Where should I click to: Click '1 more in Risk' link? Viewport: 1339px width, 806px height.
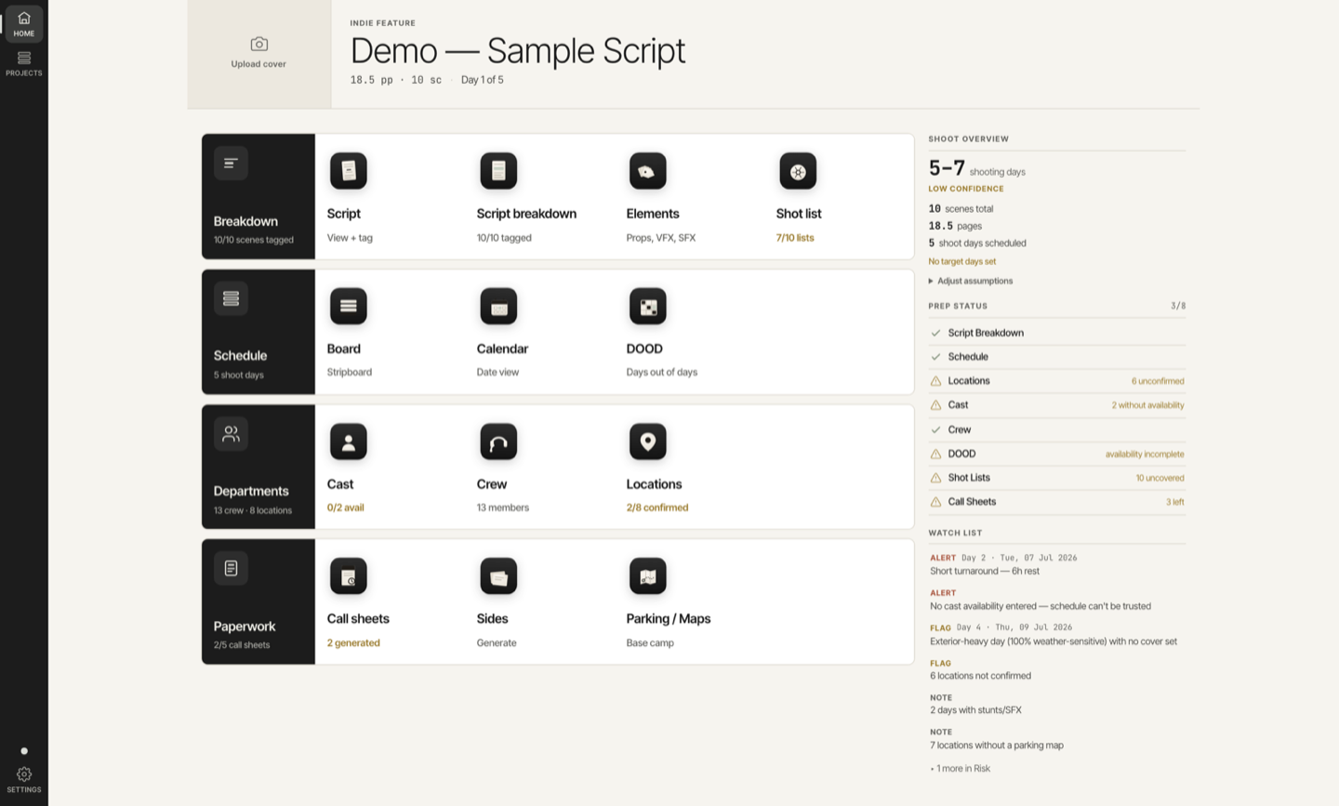(961, 769)
